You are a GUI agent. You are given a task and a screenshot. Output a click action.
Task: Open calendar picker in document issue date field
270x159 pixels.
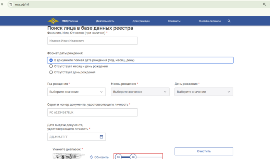click(x=101, y=137)
